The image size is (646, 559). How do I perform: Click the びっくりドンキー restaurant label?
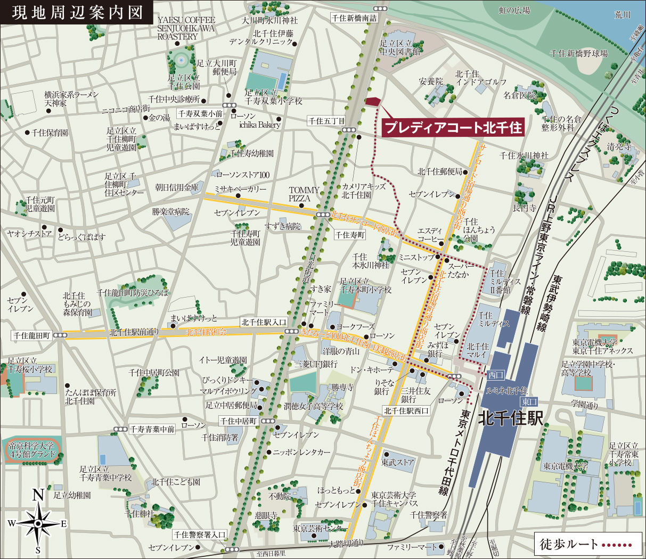coord(227,381)
